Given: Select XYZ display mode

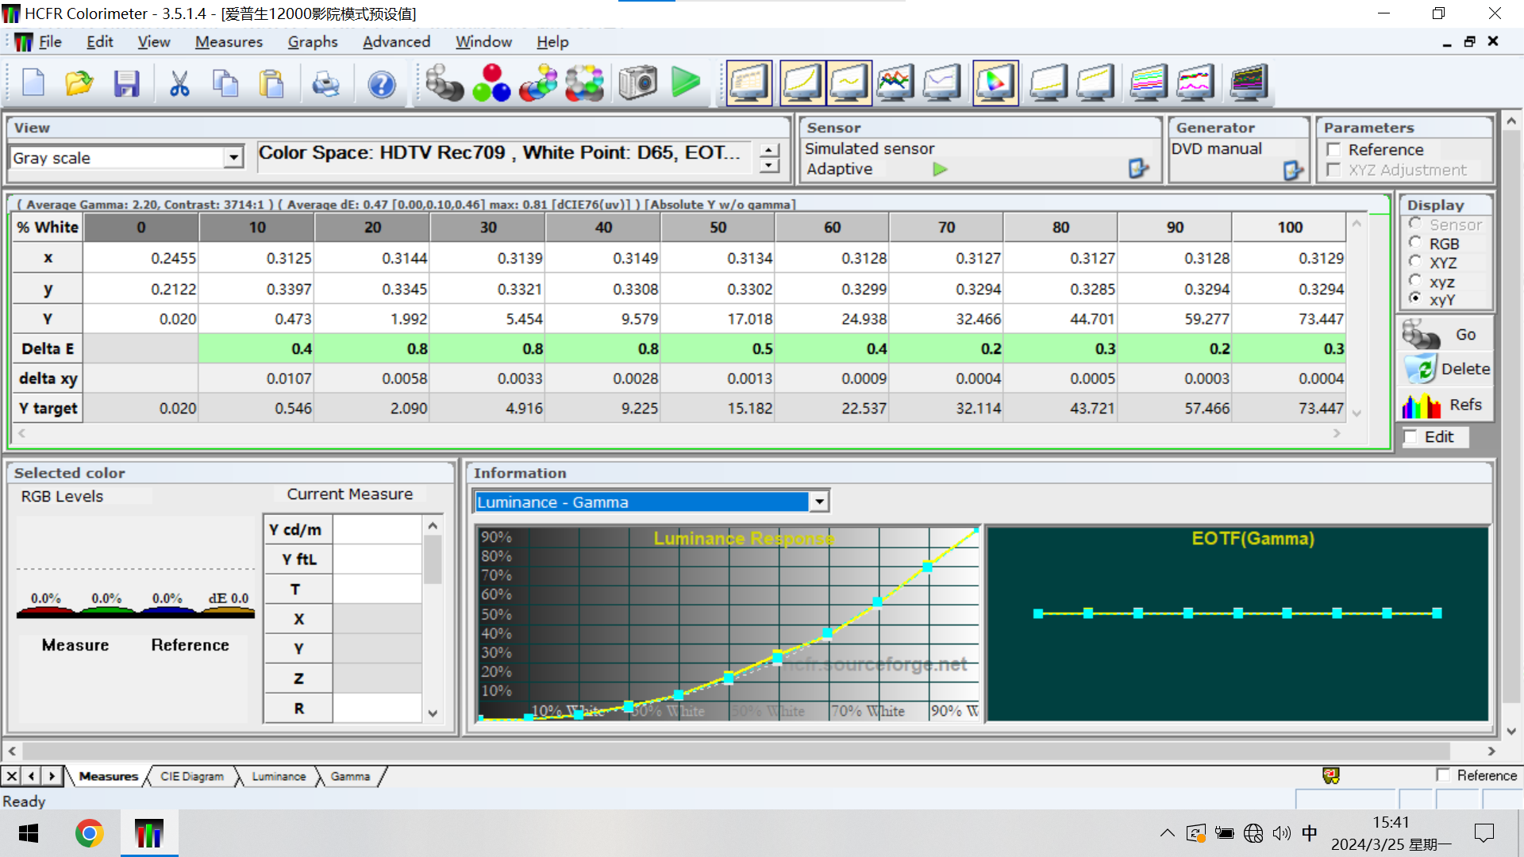Looking at the screenshot, I should tap(1414, 262).
